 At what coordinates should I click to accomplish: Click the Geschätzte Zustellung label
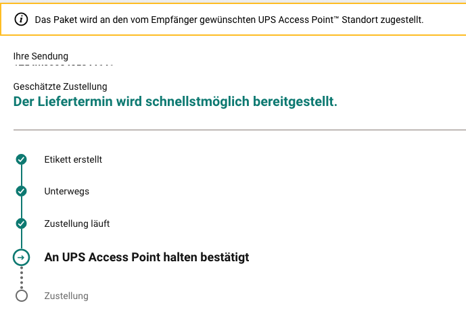point(60,86)
